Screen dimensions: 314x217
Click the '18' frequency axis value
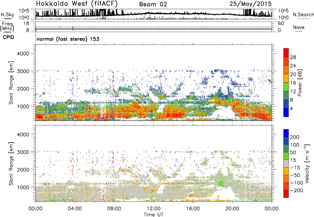click(x=26, y=24)
